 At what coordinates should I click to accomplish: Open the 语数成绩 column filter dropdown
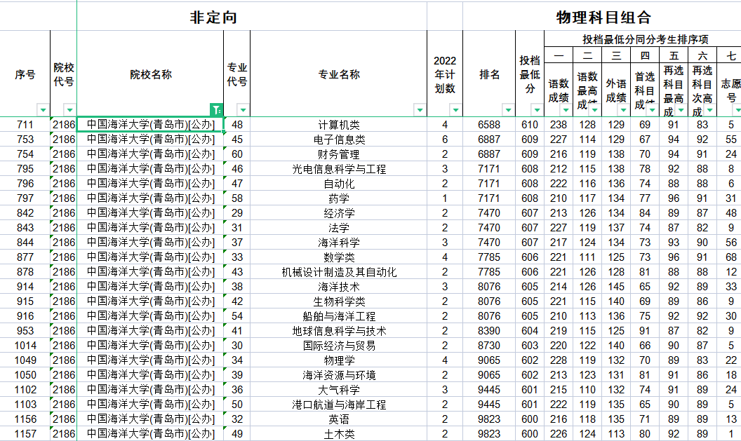(x=566, y=110)
